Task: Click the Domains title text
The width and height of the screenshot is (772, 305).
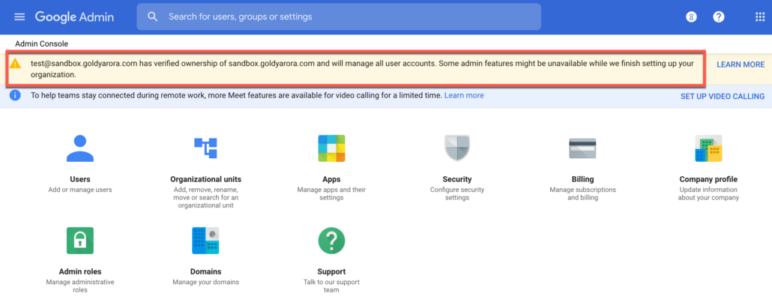Action: click(x=206, y=271)
